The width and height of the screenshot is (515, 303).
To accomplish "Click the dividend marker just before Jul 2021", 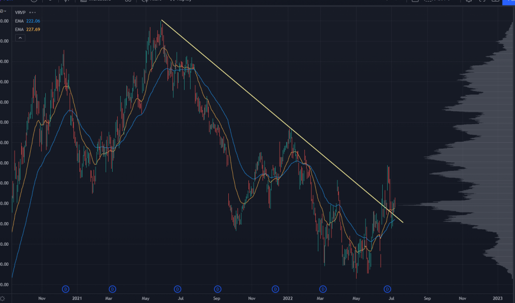I will [x=178, y=289].
